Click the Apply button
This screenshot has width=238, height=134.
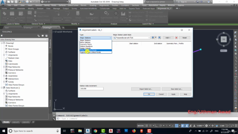pos(173,94)
